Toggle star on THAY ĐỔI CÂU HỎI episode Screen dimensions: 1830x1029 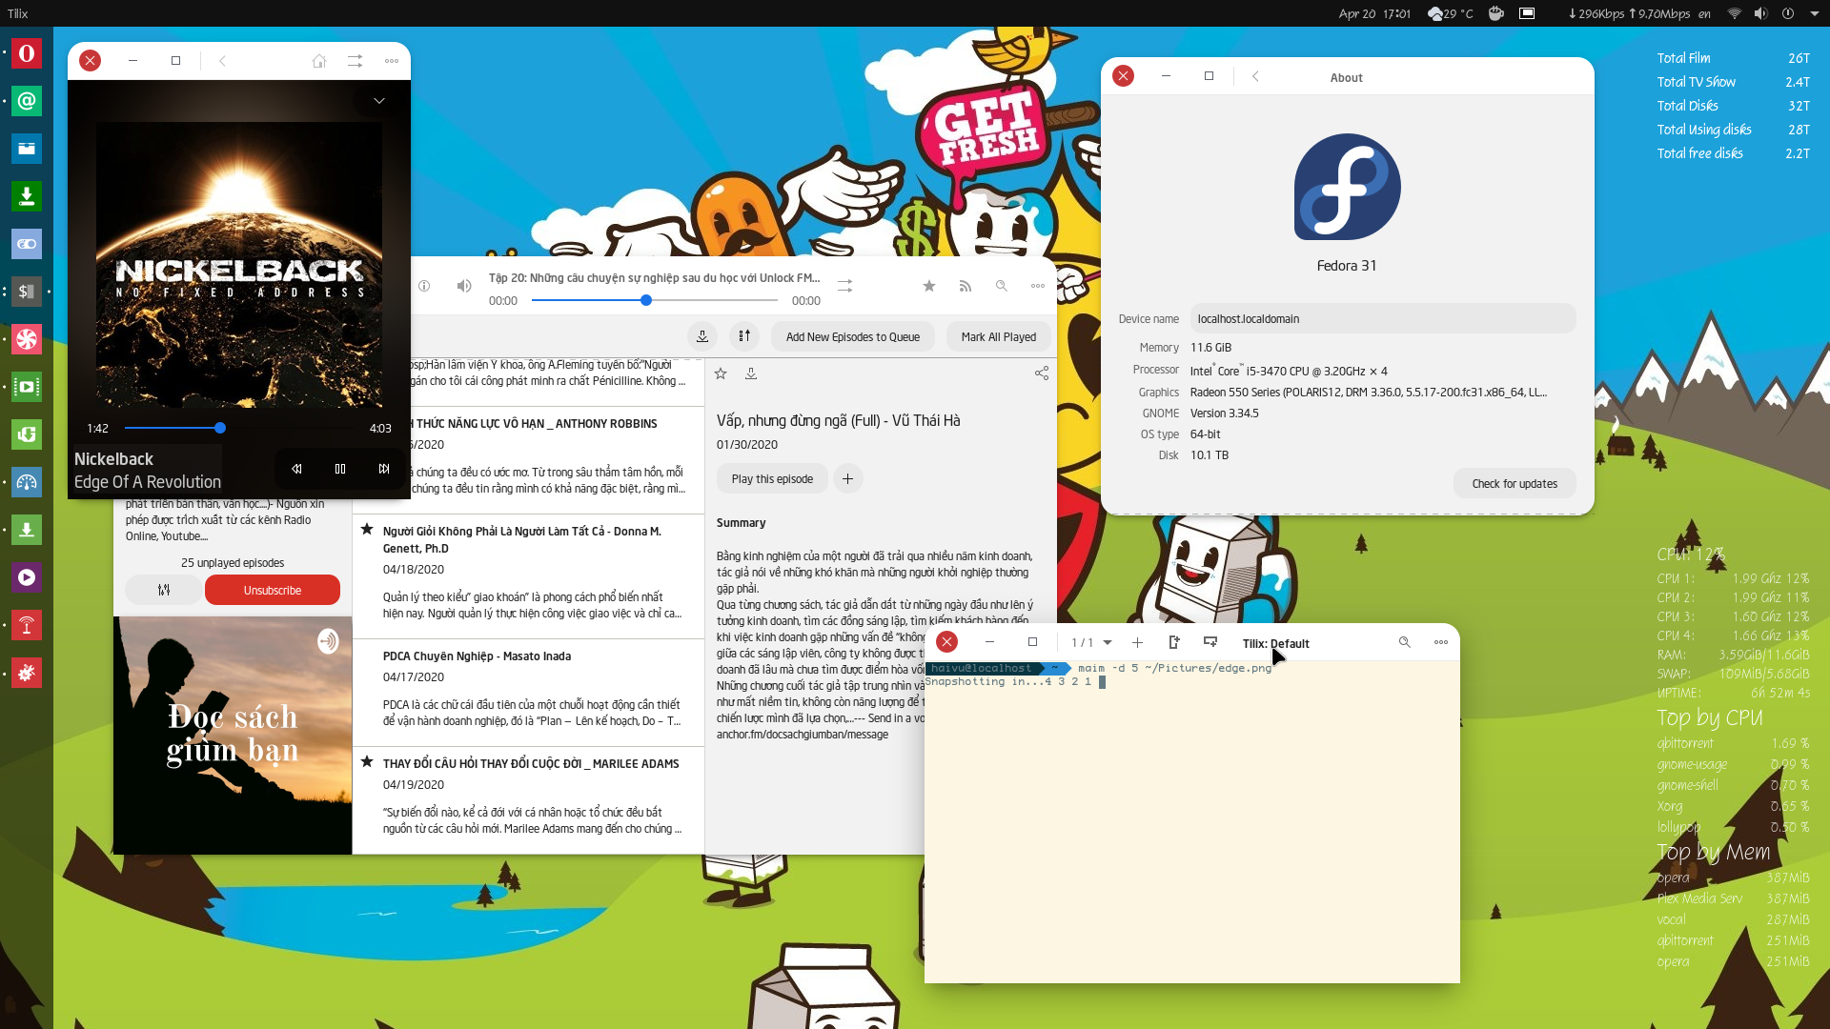click(x=367, y=761)
